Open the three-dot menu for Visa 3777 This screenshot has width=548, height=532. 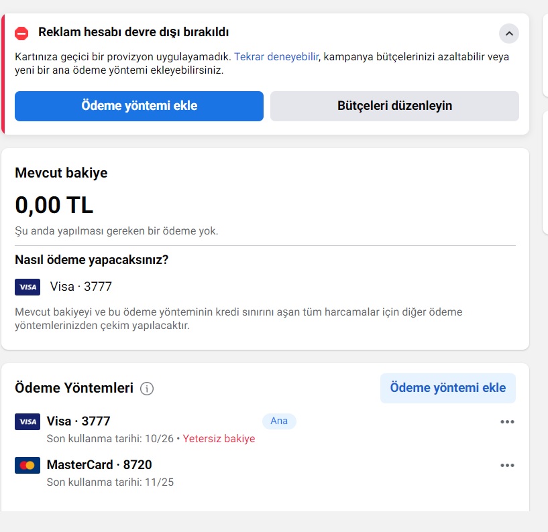click(x=507, y=421)
